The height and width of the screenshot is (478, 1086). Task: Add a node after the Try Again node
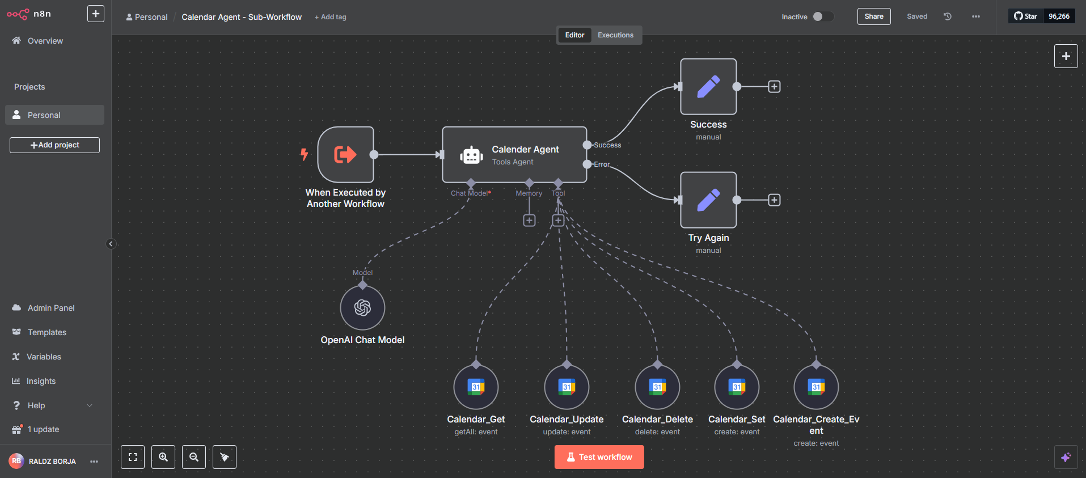[x=774, y=200]
